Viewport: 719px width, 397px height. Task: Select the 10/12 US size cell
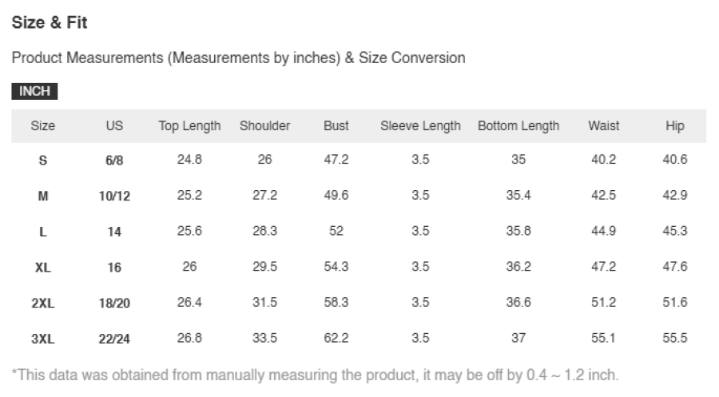[x=114, y=197]
